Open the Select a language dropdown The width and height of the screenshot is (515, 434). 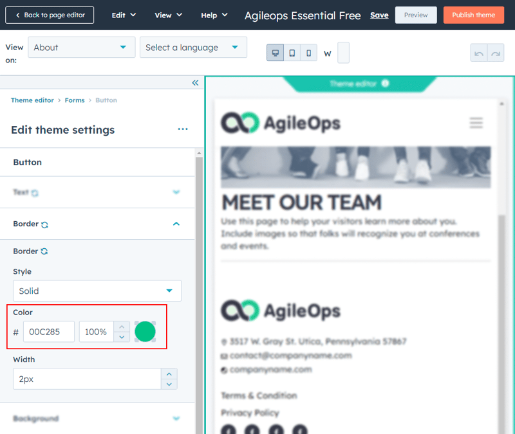(193, 48)
